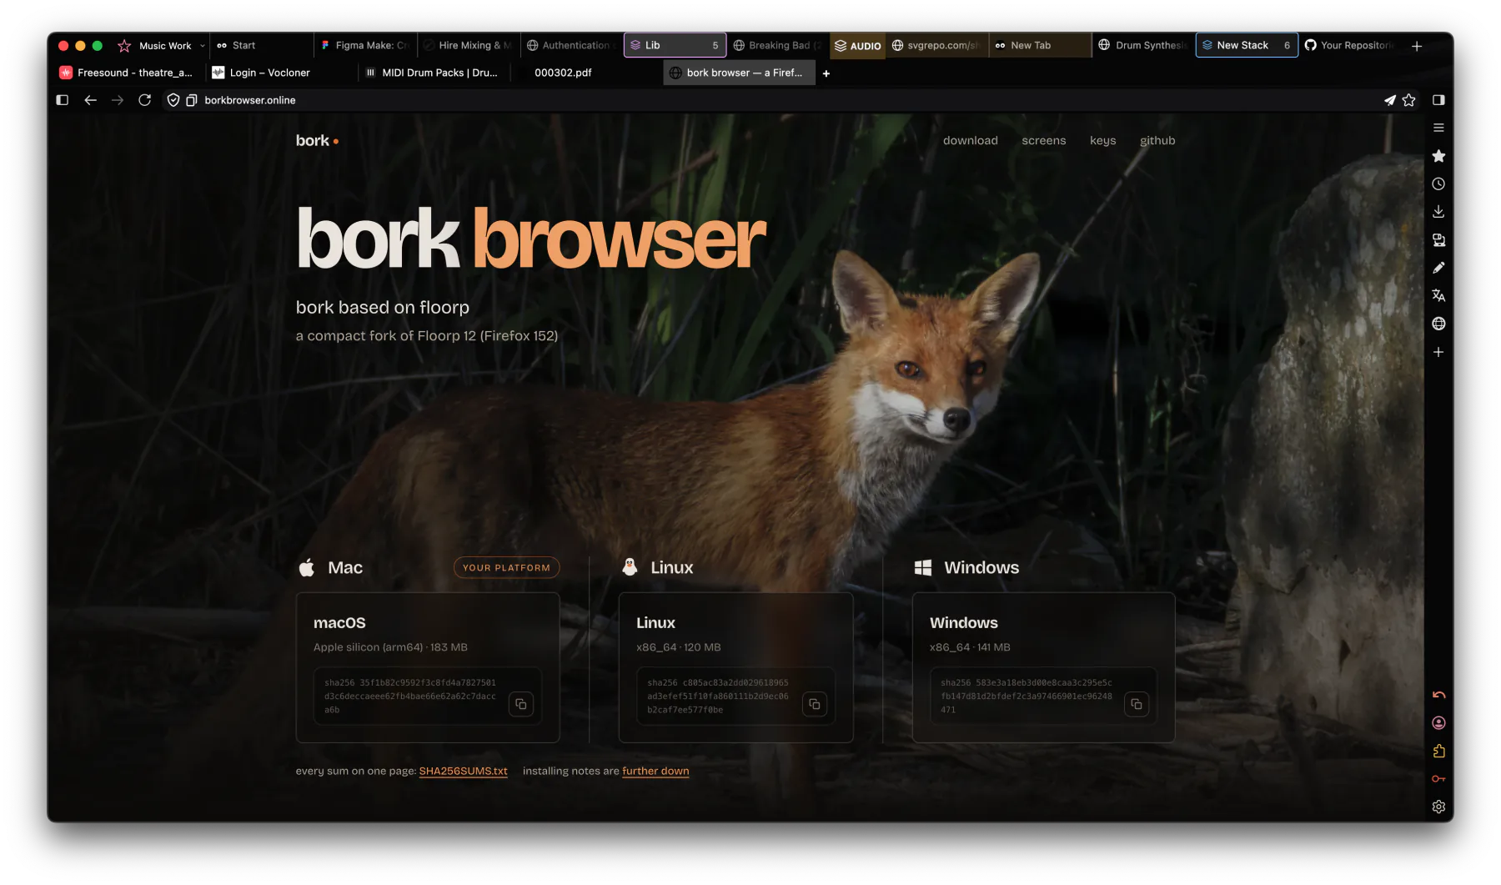The width and height of the screenshot is (1501, 885).
Task: Open the download nav link
Action: point(970,140)
